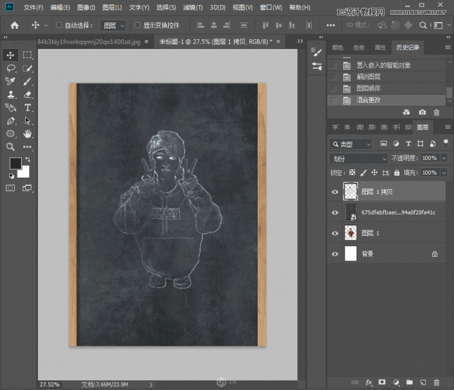Image resolution: width=454 pixels, height=390 pixels.
Task: Hide the 图层 1 layer
Action: 335,233
